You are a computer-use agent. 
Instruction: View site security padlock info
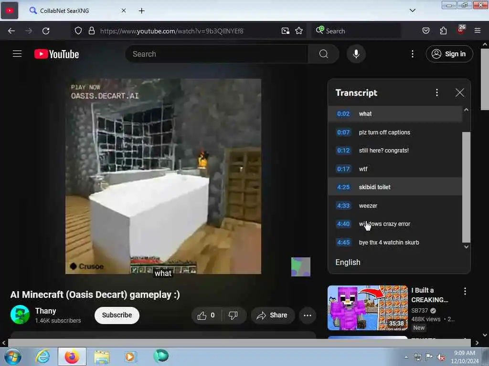click(x=91, y=31)
